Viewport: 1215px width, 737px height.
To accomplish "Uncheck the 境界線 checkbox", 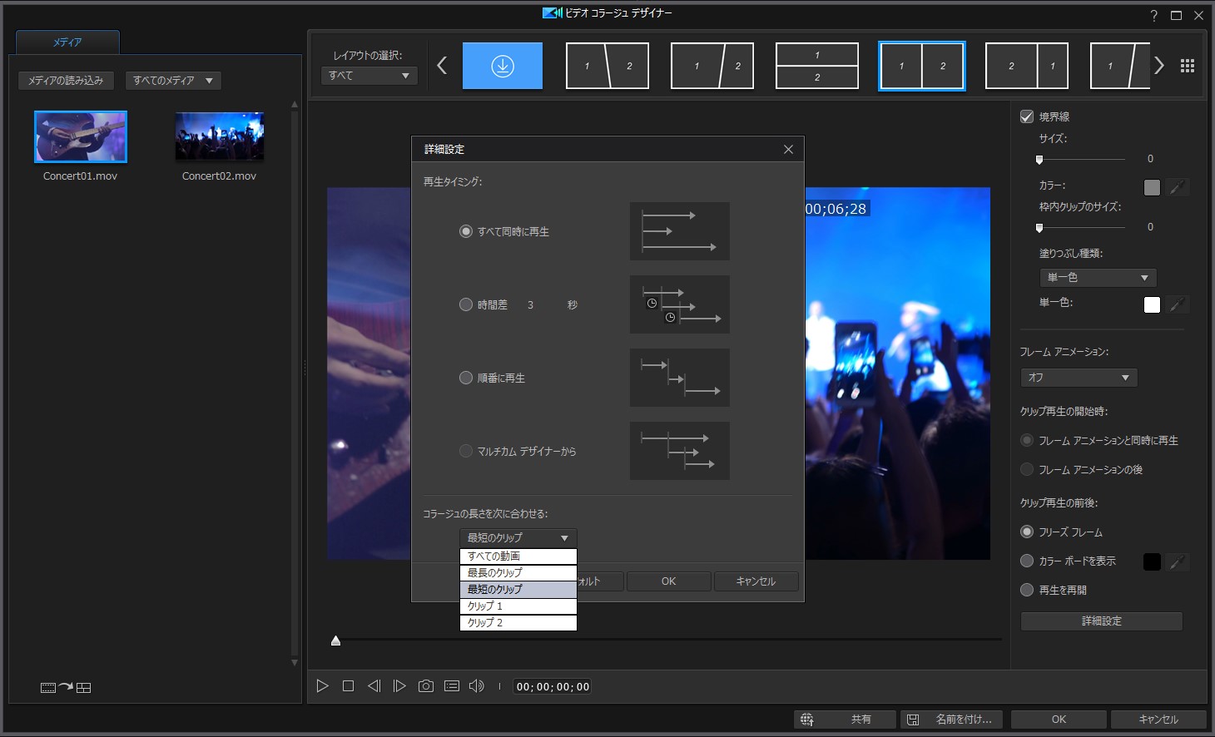I will pyautogui.click(x=1027, y=116).
